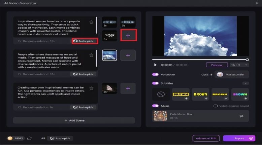
Task: Open the Walter_male voice selector
Action: (x=232, y=74)
